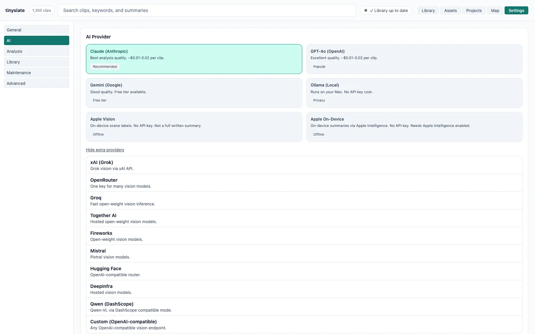535x334 pixels.
Task: Click the search clips input field
Action: [207, 10]
